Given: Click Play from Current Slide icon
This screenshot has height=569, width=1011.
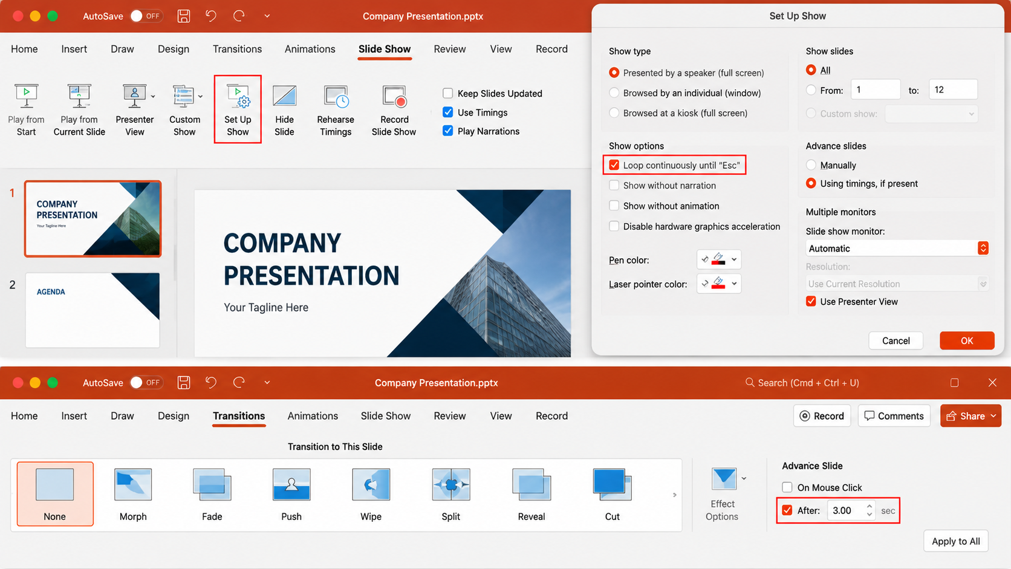Looking at the screenshot, I should [x=79, y=97].
